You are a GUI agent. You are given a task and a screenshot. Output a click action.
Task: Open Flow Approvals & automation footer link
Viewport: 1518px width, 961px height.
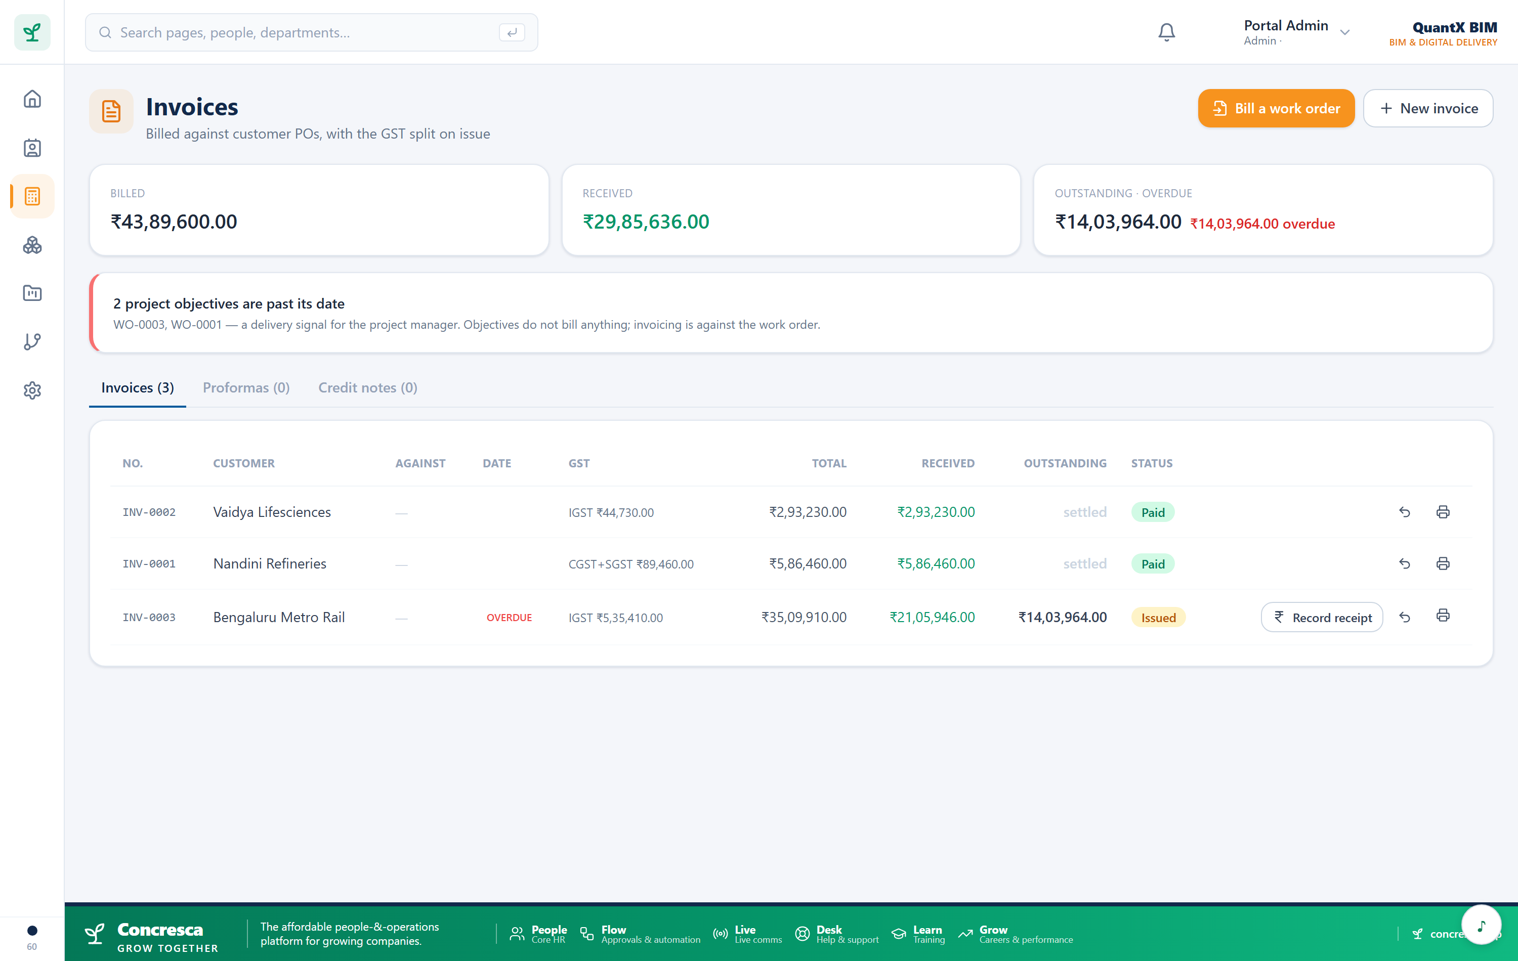point(640,934)
